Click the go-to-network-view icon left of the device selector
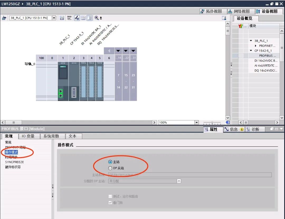Viewport: 285px width, 219px height. 4,18
